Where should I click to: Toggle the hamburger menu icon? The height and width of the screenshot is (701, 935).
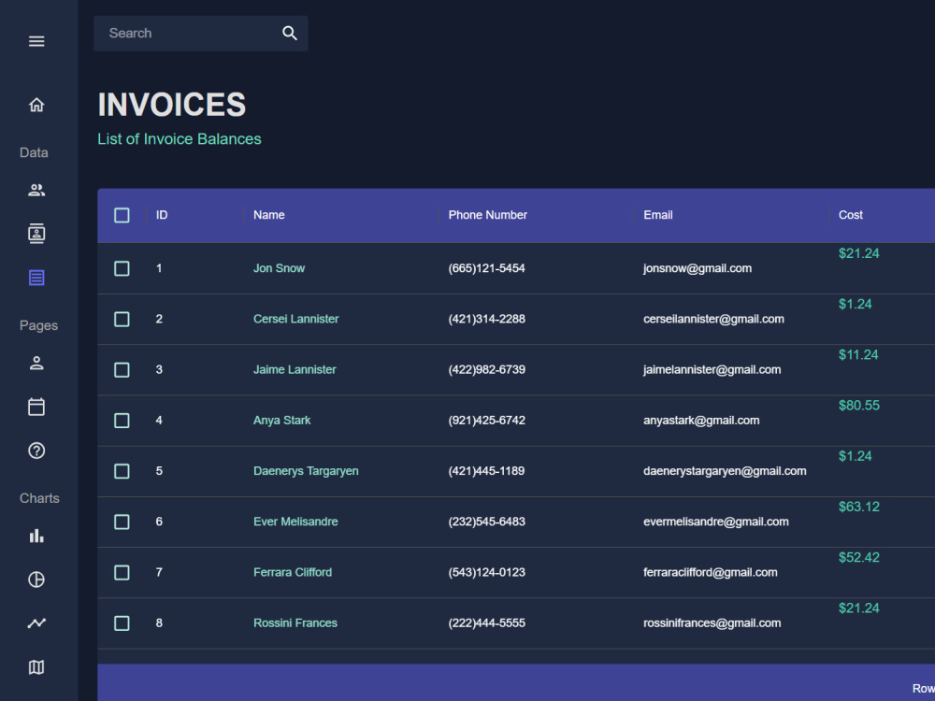(36, 41)
